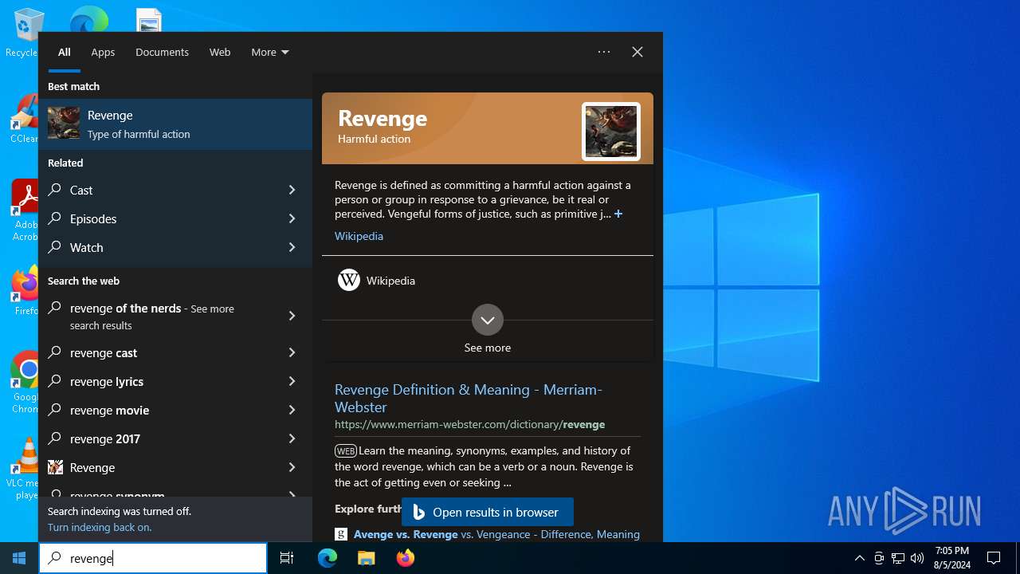Image resolution: width=1020 pixels, height=574 pixels.
Task: Open the More filter dropdown
Action: (270, 52)
